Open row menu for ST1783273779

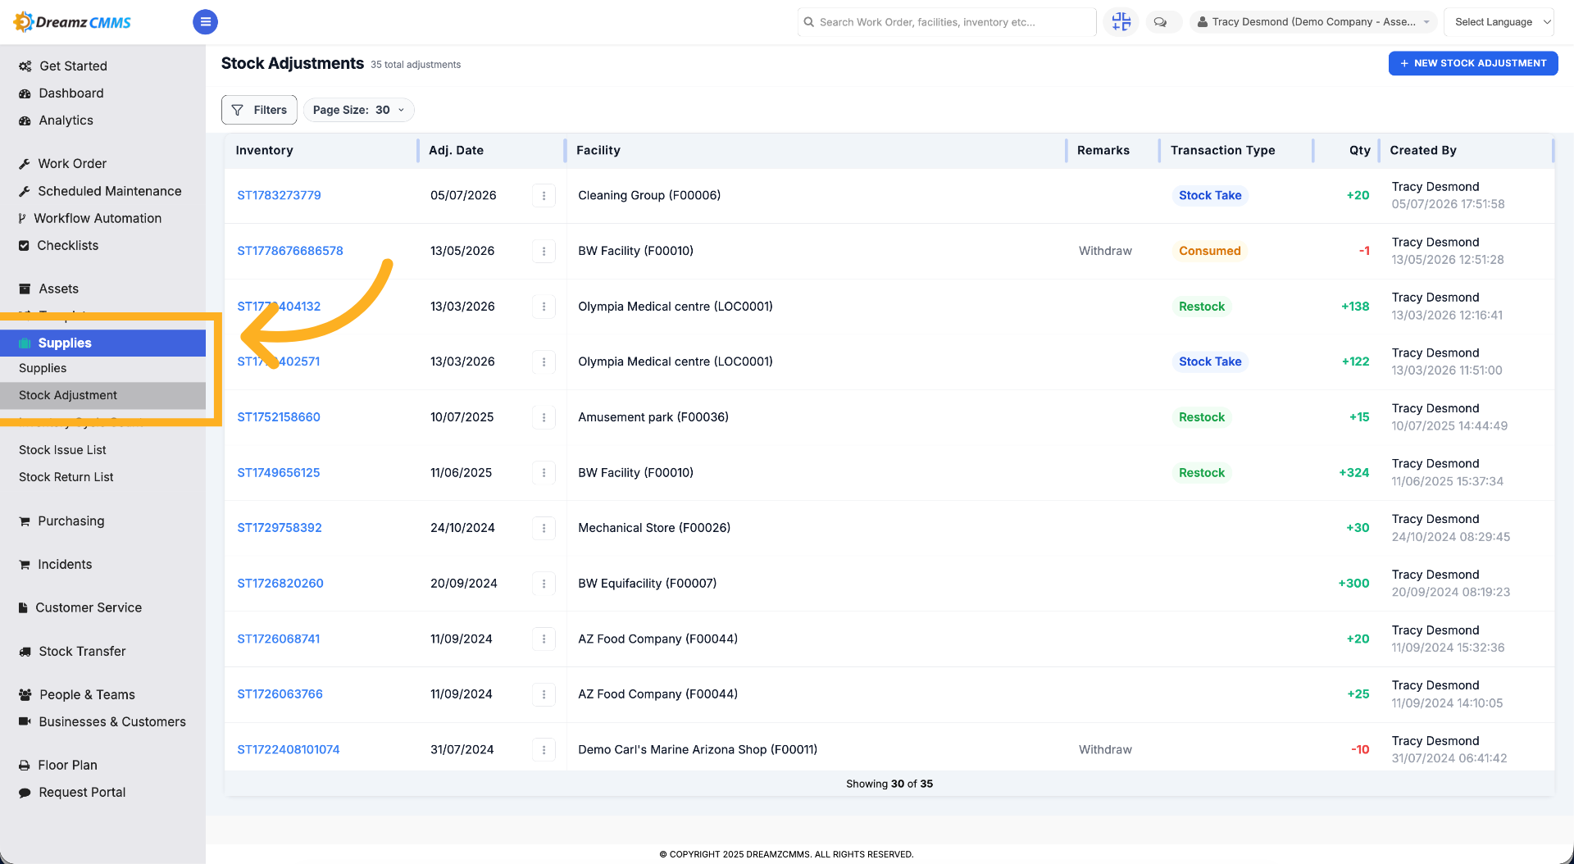544,195
